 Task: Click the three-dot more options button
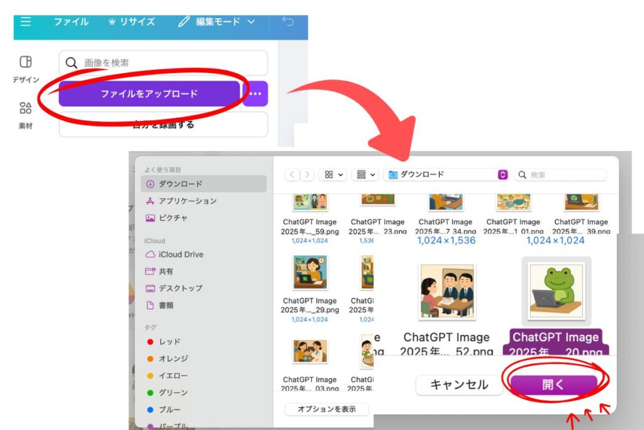255,94
